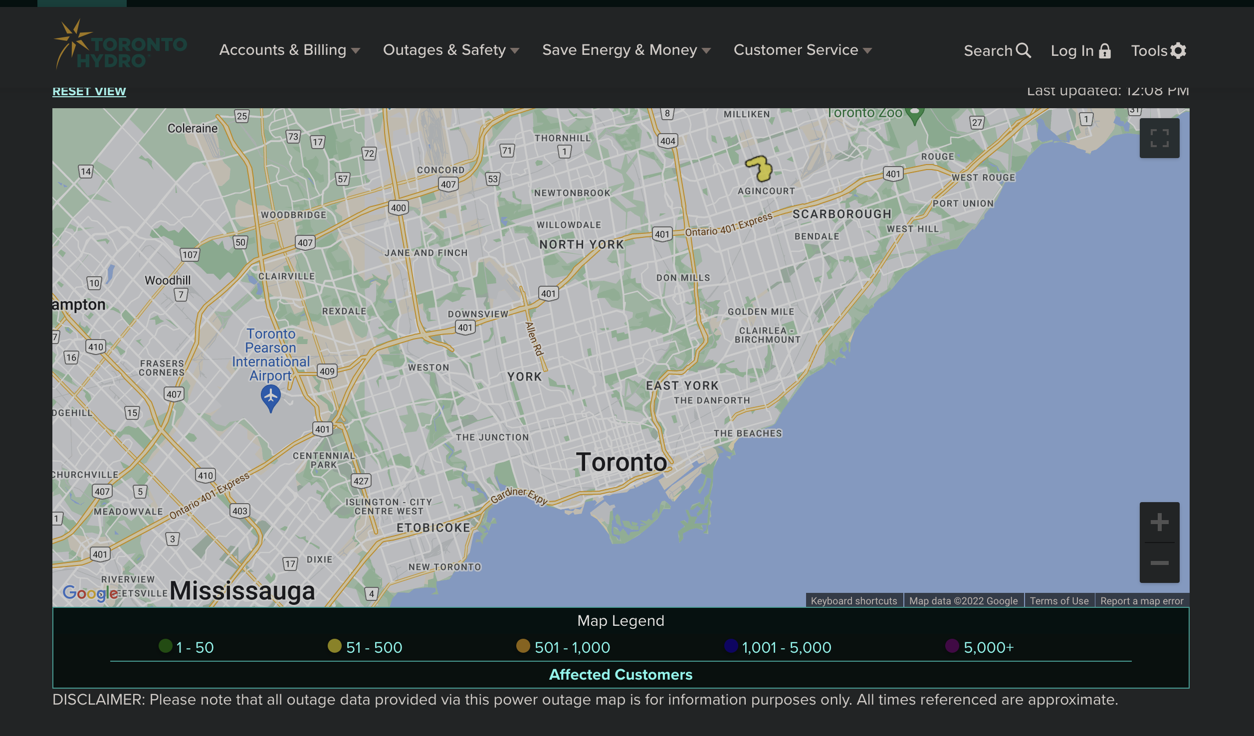
Task: Open the map Terms of Use link
Action: pyautogui.click(x=1059, y=601)
